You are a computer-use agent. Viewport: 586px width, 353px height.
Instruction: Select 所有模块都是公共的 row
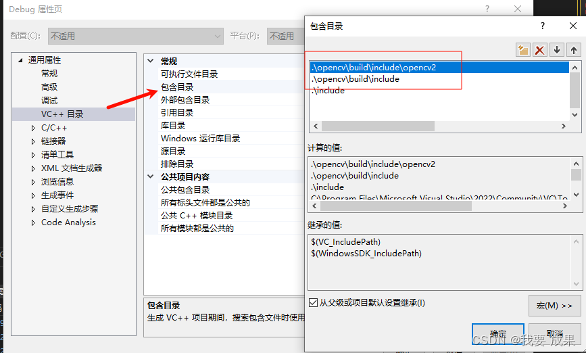(x=225, y=228)
